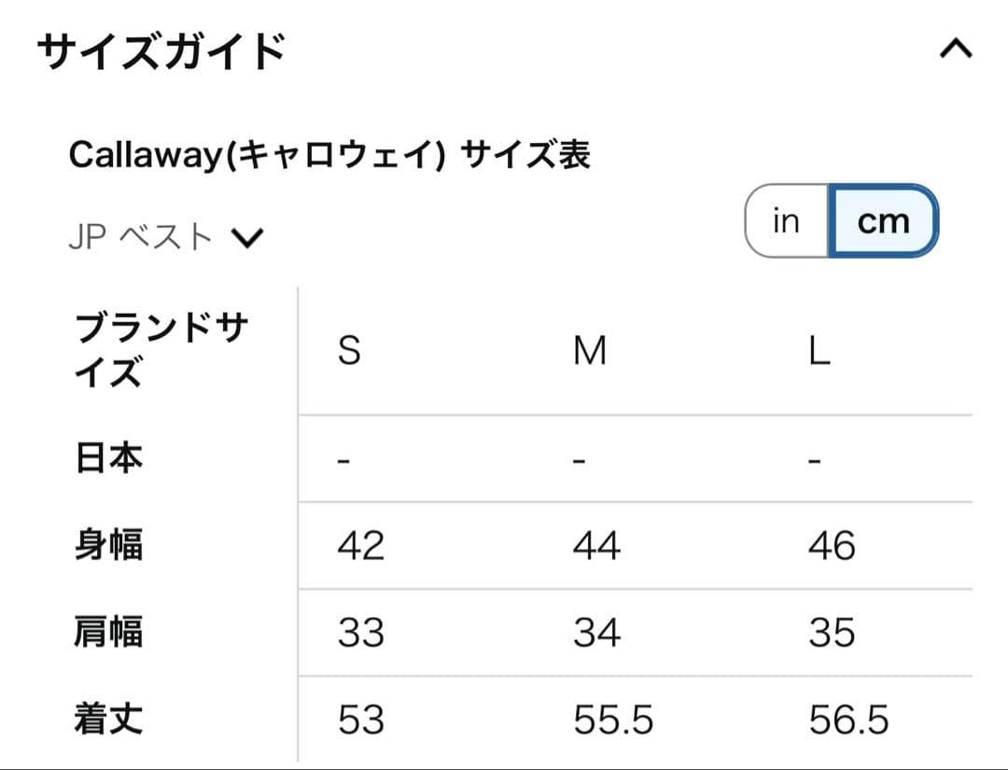Screen dimensions: 1008x770
Task: Click the dash in the 日本 row
Action: point(343,457)
